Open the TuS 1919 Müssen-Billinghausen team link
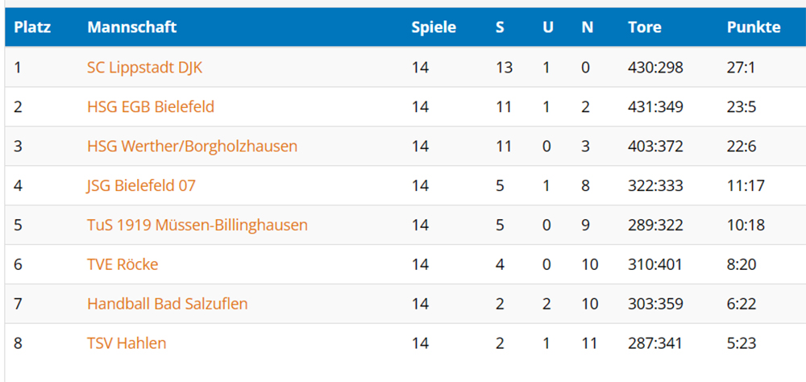806x382 pixels. [197, 225]
